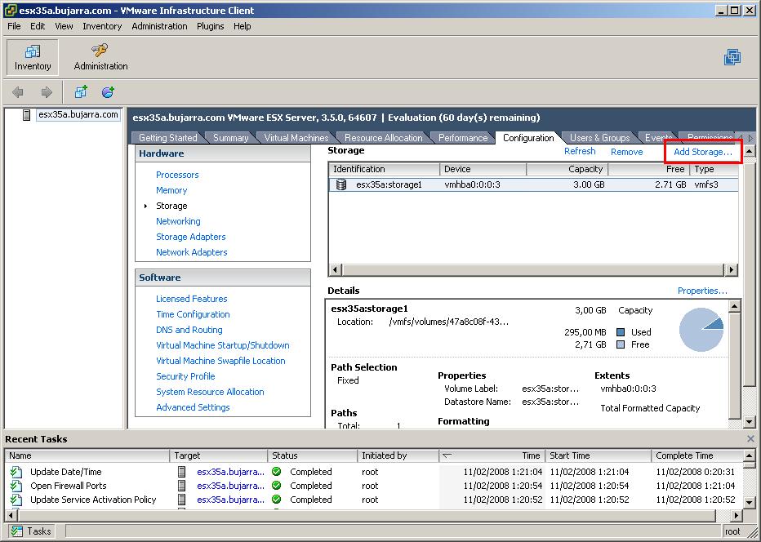The image size is (761, 542).
Task: Show more tabs with right tab arrow
Action: click(751, 138)
